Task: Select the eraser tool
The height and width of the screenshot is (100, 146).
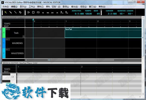Action: pyautogui.click(x=20, y=12)
